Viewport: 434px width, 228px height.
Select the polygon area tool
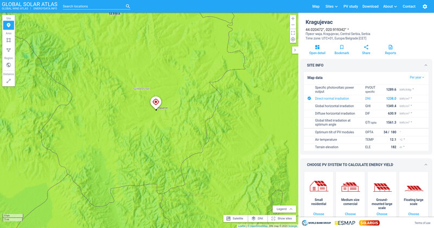point(9,50)
